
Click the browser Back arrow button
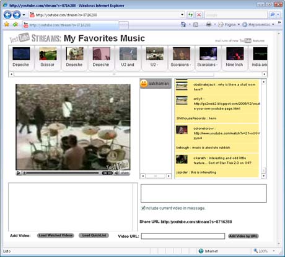click(7, 15)
